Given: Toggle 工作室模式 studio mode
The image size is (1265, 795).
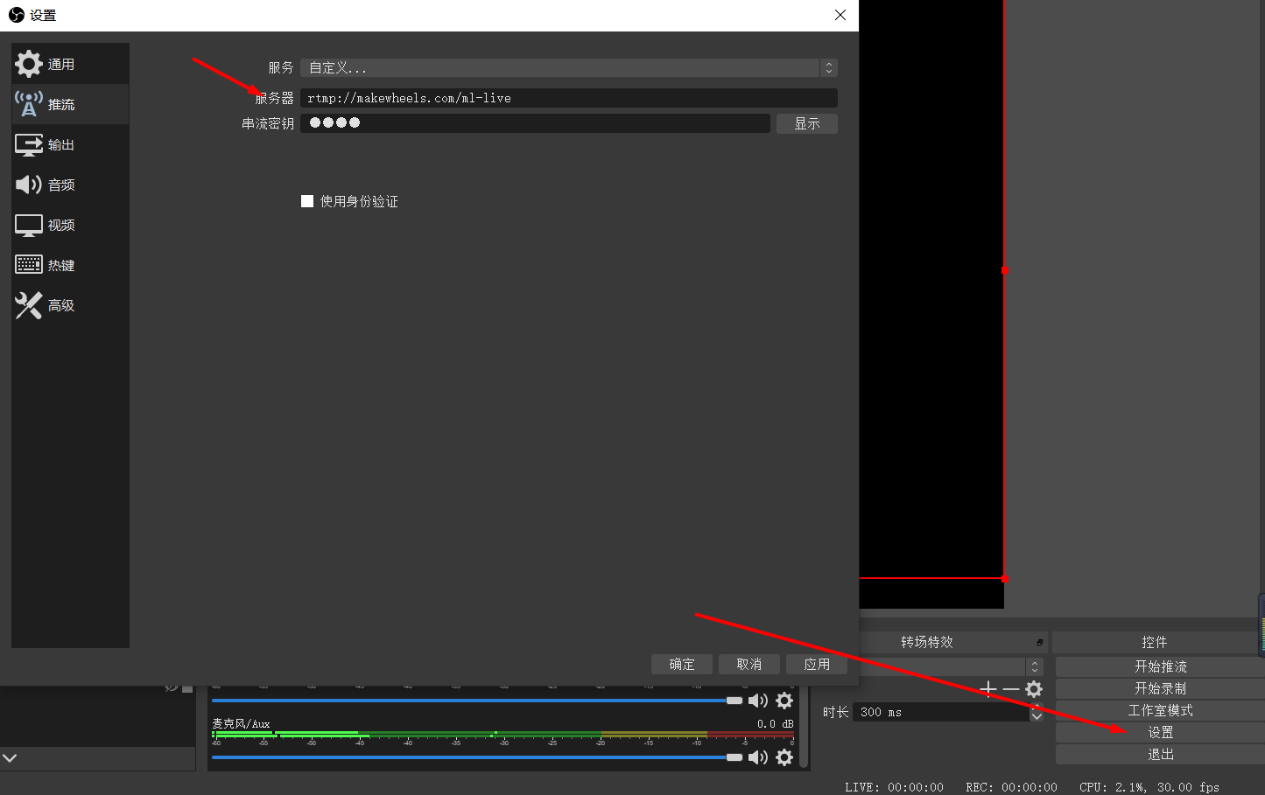Looking at the screenshot, I should (1160, 710).
